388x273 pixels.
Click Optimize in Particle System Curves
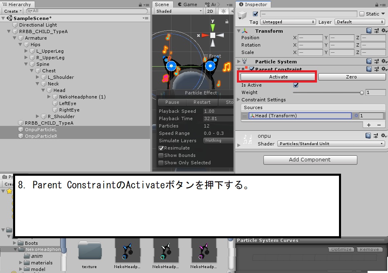(x=341, y=249)
